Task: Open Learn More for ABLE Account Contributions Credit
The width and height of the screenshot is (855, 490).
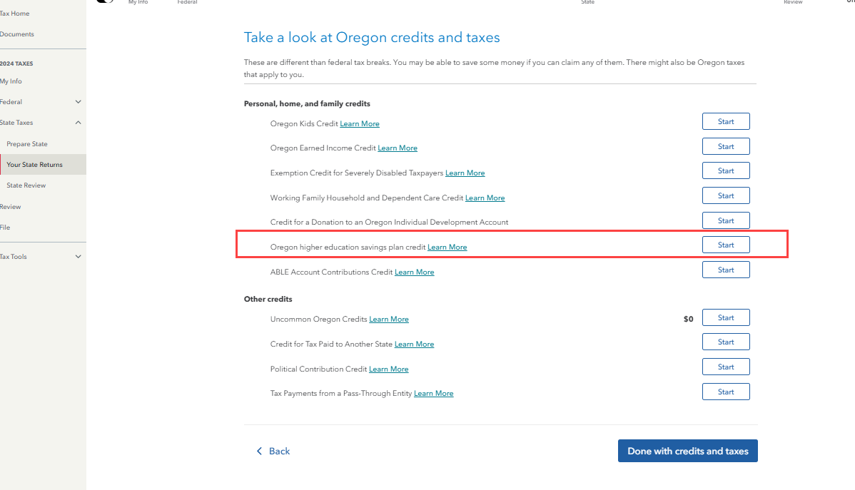Action: point(415,272)
